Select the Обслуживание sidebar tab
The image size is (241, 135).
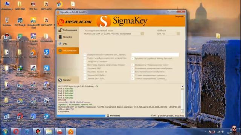(68, 51)
